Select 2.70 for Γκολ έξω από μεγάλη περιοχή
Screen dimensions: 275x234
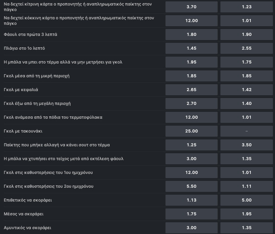(x=191, y=104)
